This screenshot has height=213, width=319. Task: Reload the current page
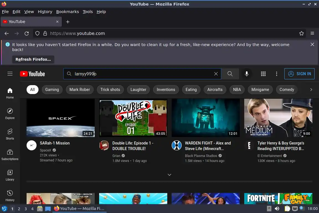[27, 34]
